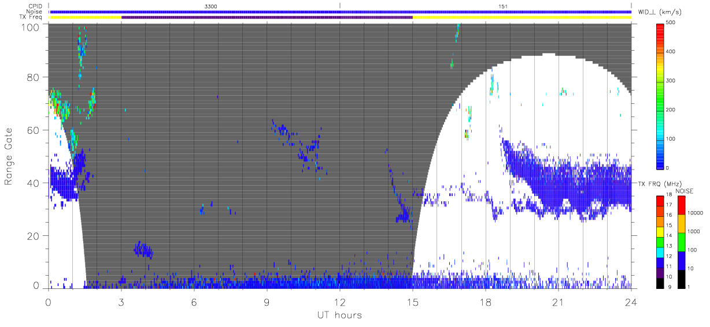Click the UT hours axis title
Viewport: 710px width, 327px height.
339,315
